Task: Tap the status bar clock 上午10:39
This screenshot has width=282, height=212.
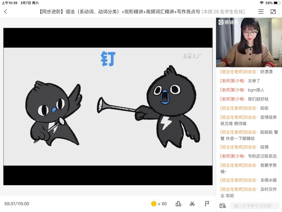Action: coord(10,3)
